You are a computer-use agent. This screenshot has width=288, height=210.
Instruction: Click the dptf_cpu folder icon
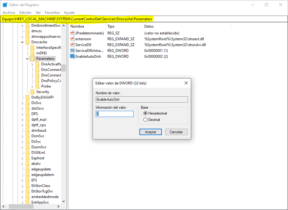tap(28, 125)
